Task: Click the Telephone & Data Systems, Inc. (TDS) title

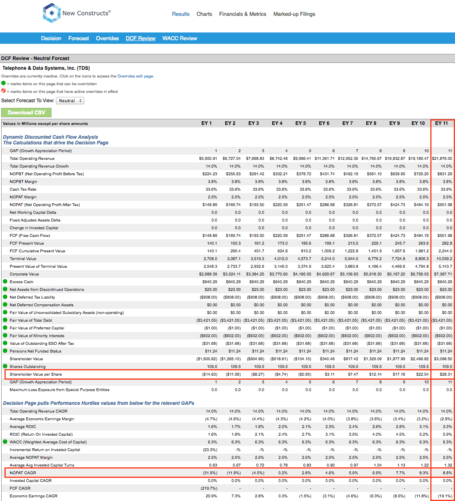Action: tap(46, 68)
